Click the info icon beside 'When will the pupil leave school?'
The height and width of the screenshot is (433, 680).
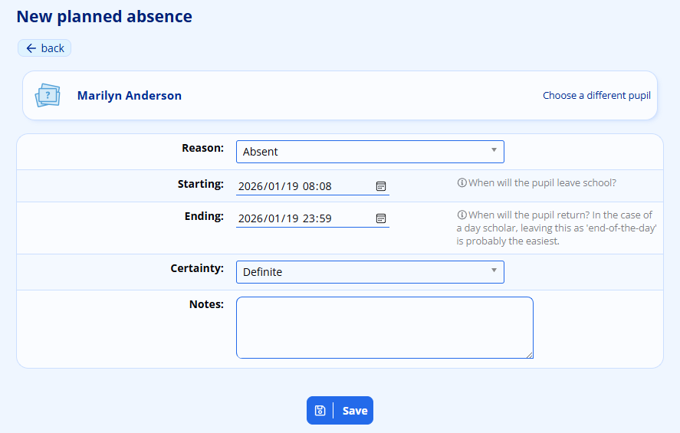[x=462, y=183]
